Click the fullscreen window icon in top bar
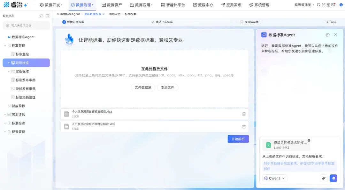The image size is (345, 190). tap(328, 4)
